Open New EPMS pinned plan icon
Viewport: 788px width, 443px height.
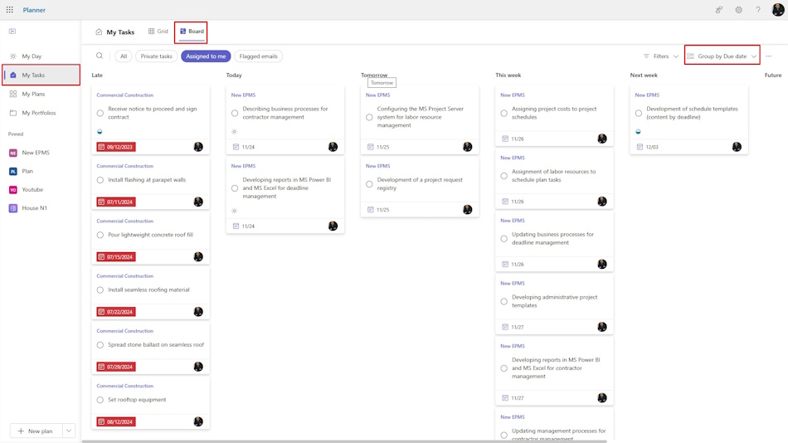13,153
